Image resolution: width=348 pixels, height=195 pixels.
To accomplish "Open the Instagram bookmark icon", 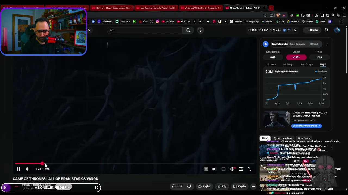I will 157,21.
